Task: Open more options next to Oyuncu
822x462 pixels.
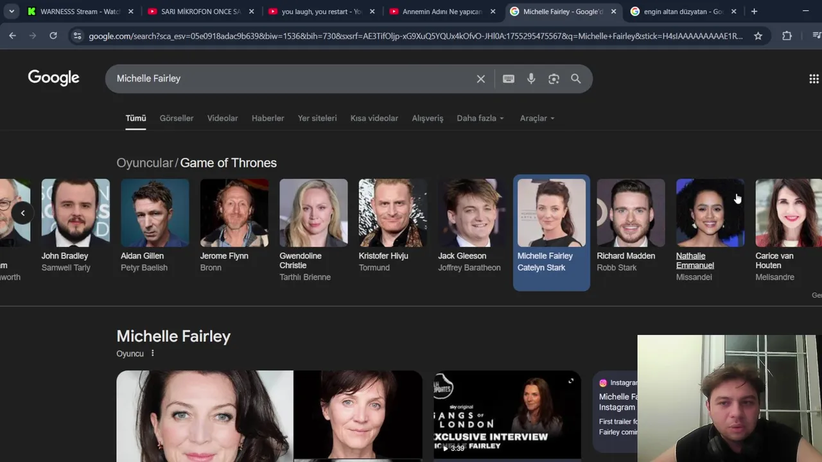Action: (x=152, y=354)
